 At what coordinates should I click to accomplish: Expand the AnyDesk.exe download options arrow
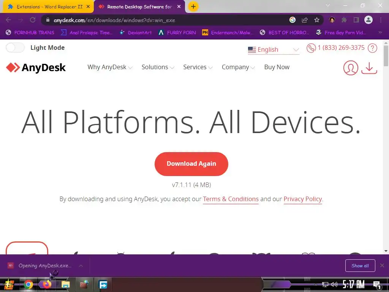(x=81, y=266)
